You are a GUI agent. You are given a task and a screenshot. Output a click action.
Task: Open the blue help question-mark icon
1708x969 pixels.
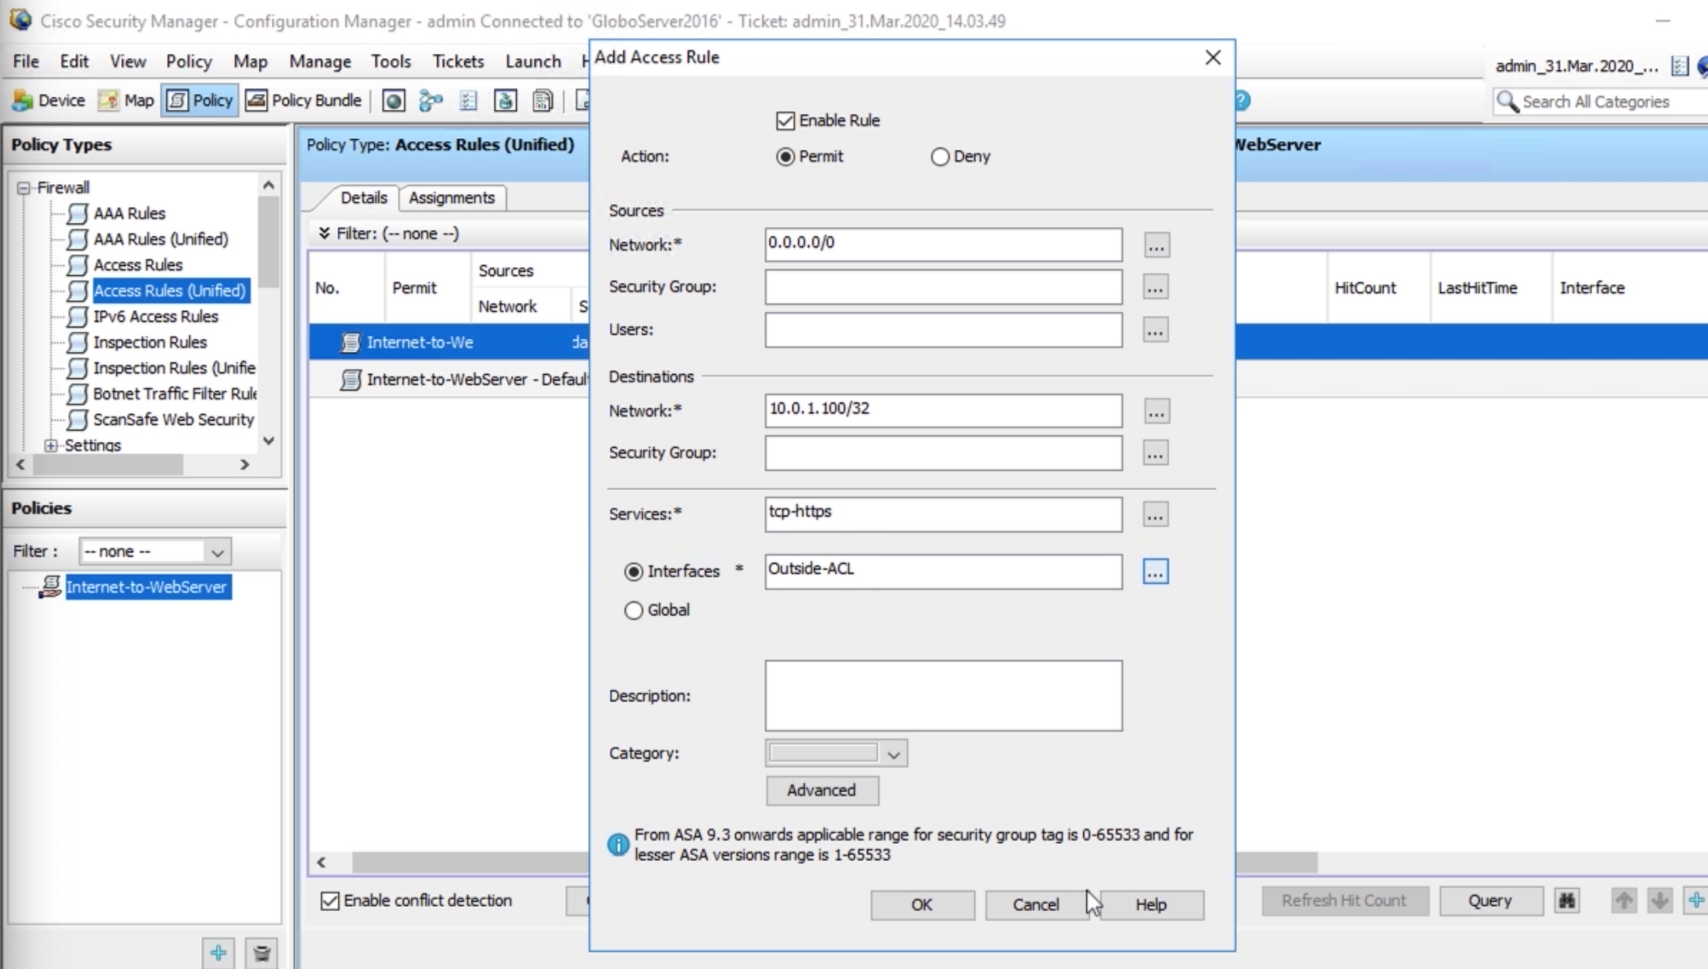(x=1242, y=101)
